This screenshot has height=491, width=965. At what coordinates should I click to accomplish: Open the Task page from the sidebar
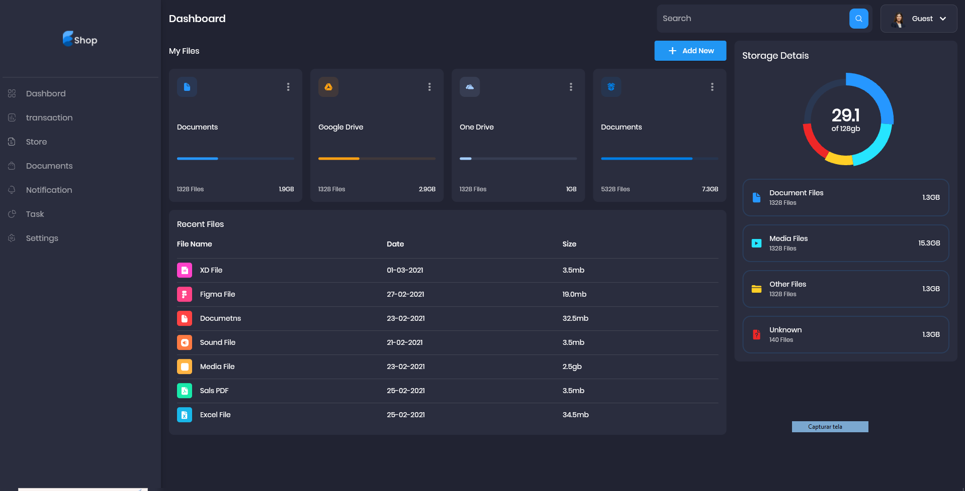coord(35,214)
